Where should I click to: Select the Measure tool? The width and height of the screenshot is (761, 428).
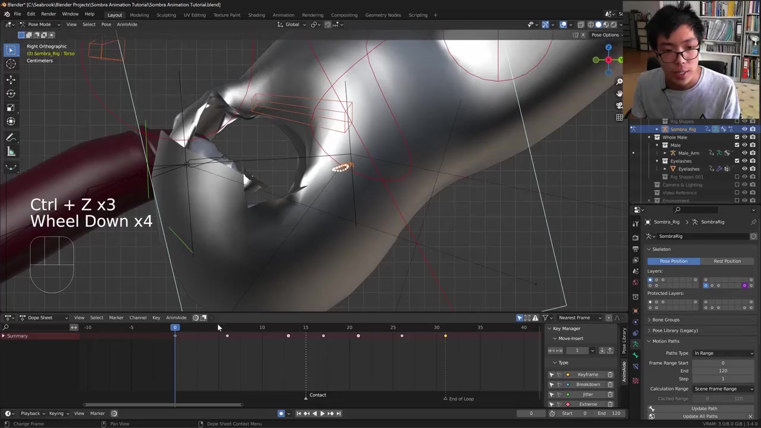coord(11,152)
